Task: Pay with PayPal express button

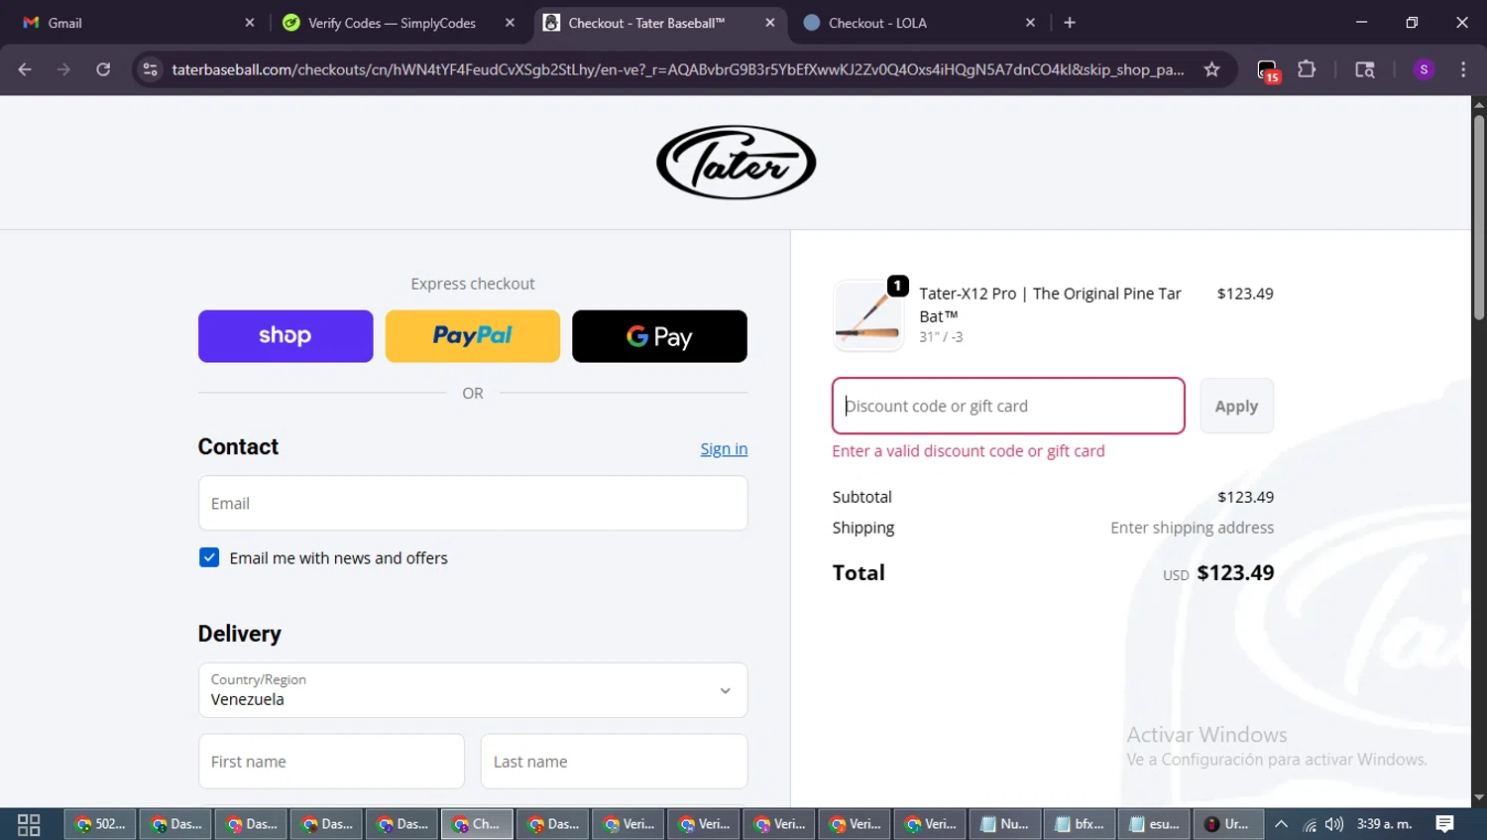Action: [x=473, y=336]
